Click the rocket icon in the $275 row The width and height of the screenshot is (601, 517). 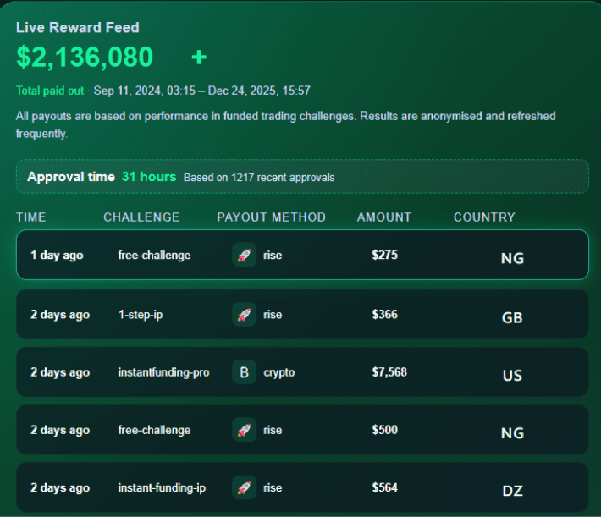[x=244, y=256]
